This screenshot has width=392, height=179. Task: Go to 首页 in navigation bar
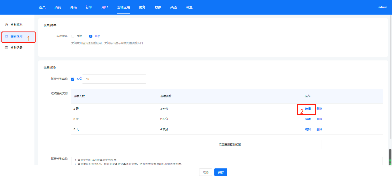42,7
